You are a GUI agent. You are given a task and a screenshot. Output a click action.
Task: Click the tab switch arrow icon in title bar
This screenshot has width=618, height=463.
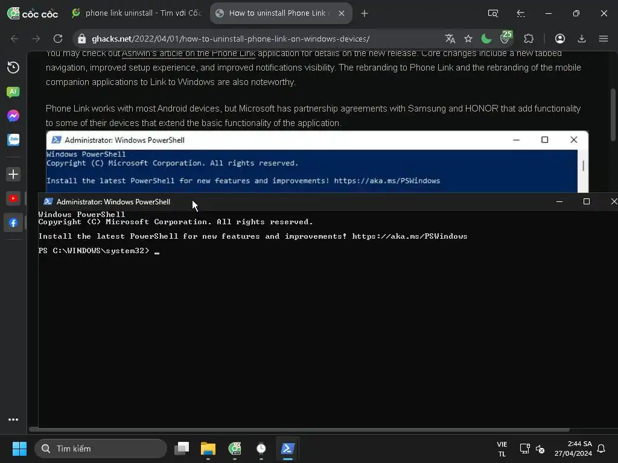(x=521, y=13)
